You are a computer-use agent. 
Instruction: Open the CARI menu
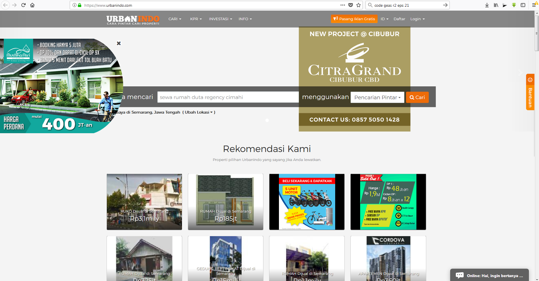click(x=175, y=19)
